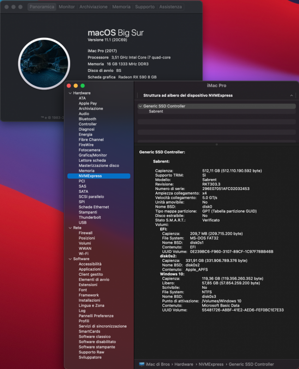Screen dimensions: 299x369
Task: Select SAS in the sidebar
Action: tap(83, 186)
